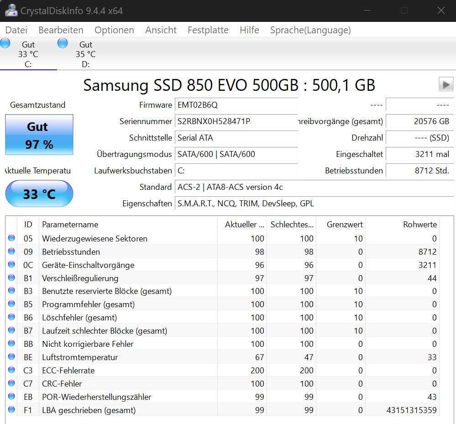Click the Wiederzugewiesene Sektoren parameter name
This screenshot has width=456, height=424.
click(x=95, y=238)
